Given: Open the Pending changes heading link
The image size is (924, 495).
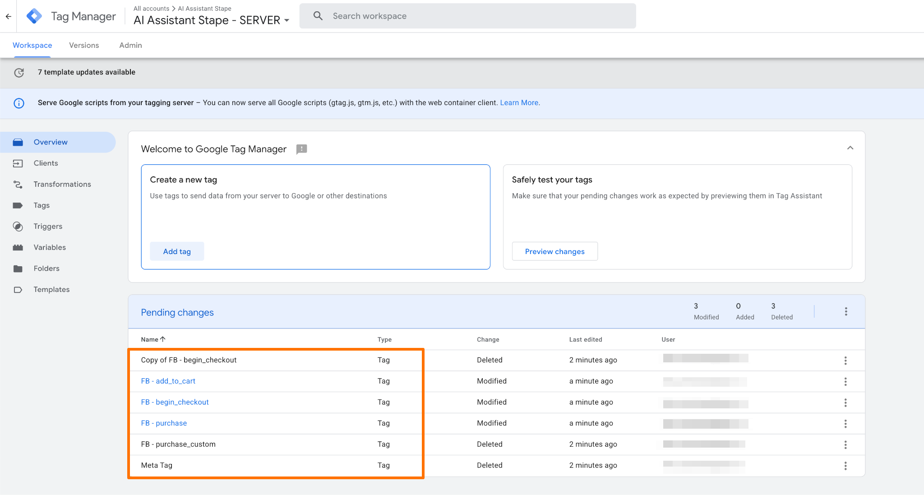Looking at the screenshot, I should click(177, 312).
